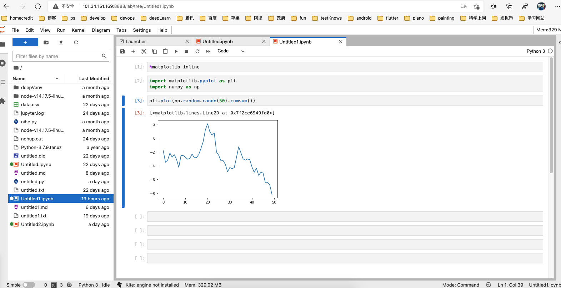Refresh the file browser list
Viewport: 561px width, 288px height.
click(76, 42)
